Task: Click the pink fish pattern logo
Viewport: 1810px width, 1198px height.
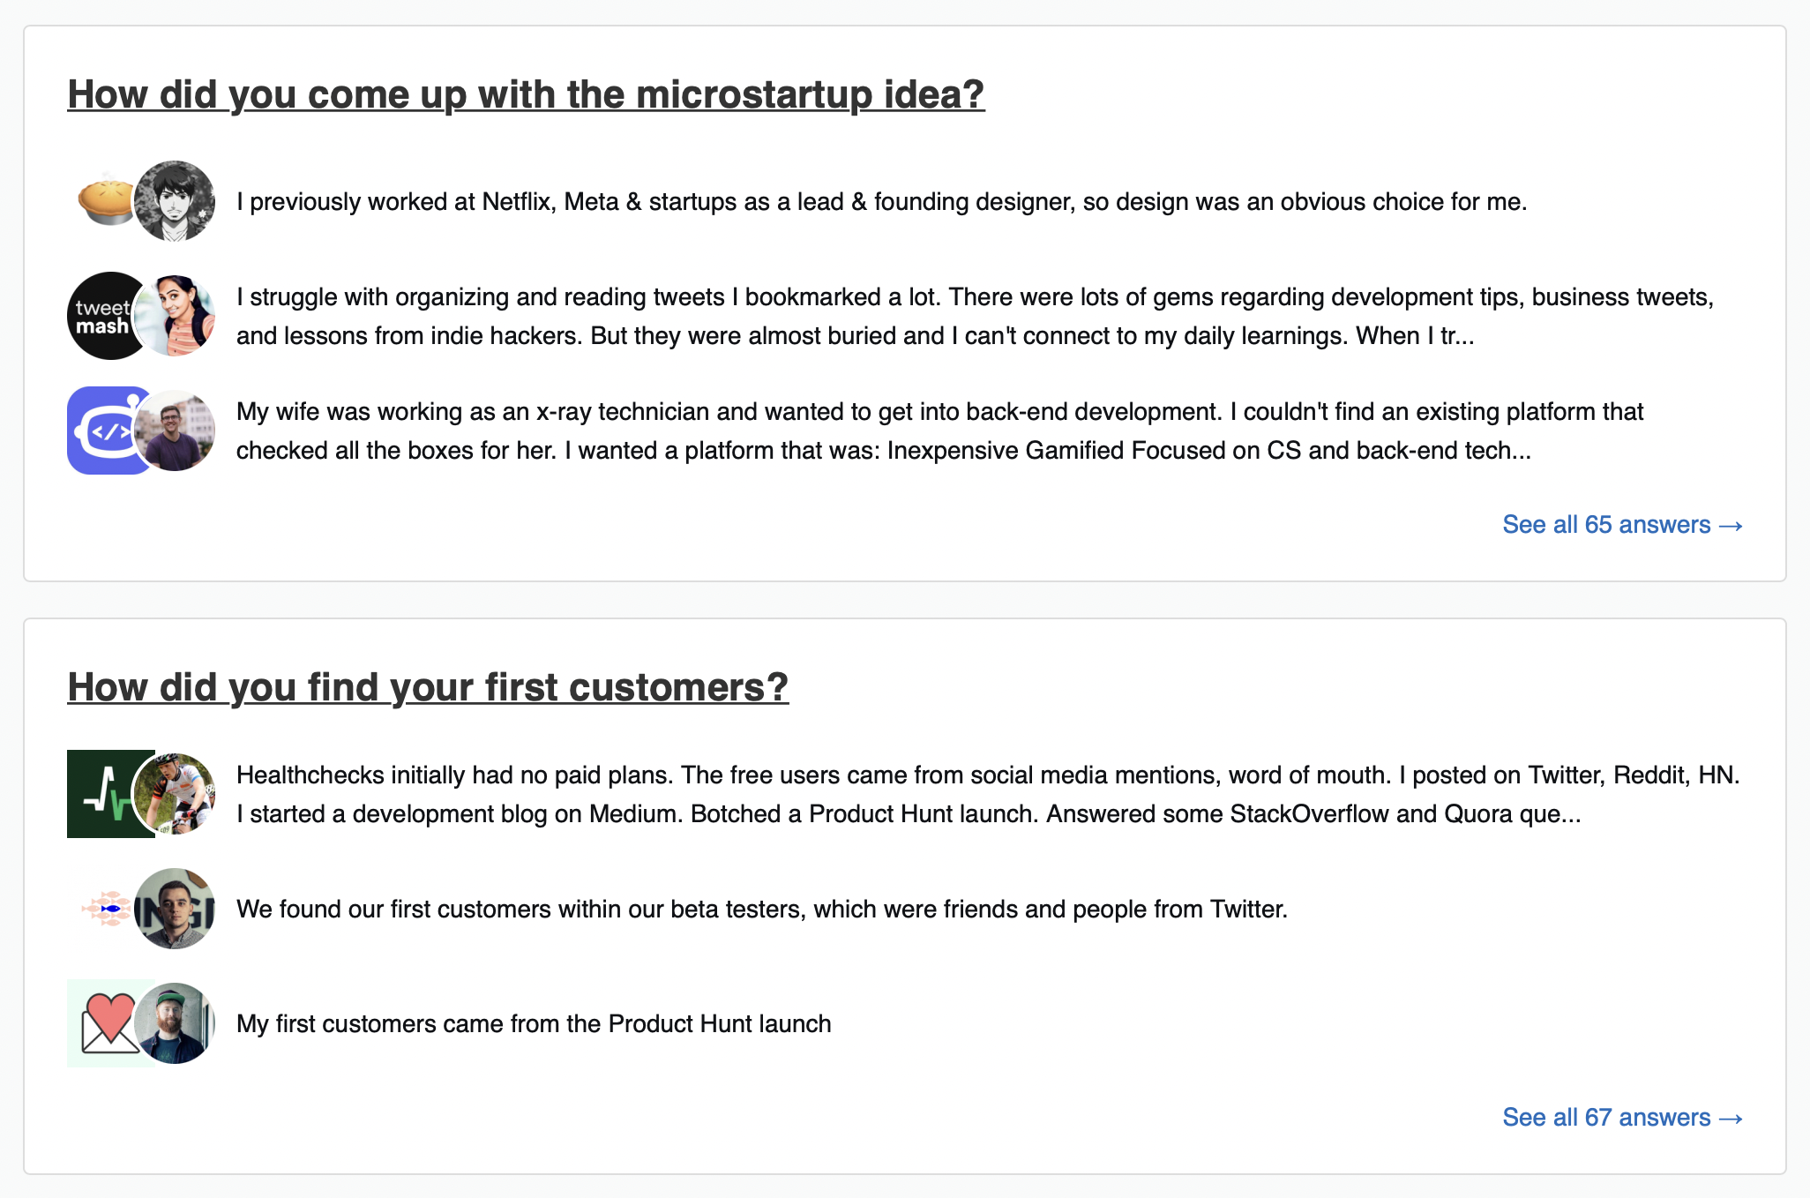Action: (104, 909)
